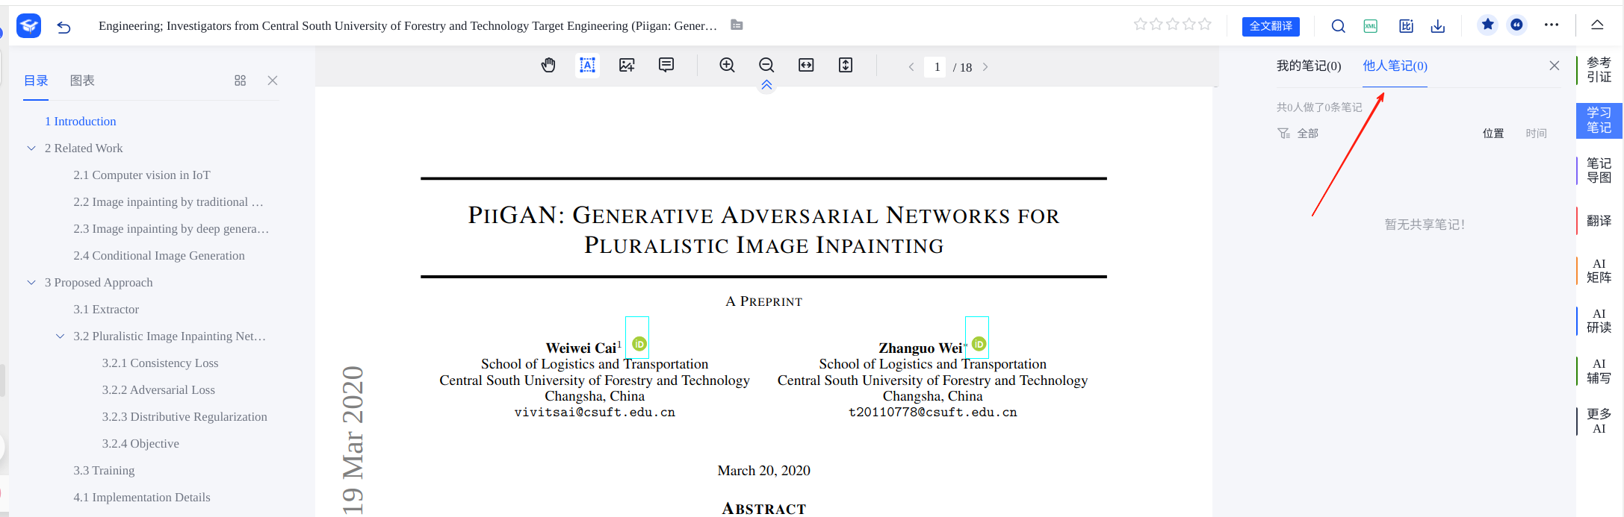The width and height of the screenshot is (1624, 517).
Task: Click the XML format icon
Action: point(1371,26)
